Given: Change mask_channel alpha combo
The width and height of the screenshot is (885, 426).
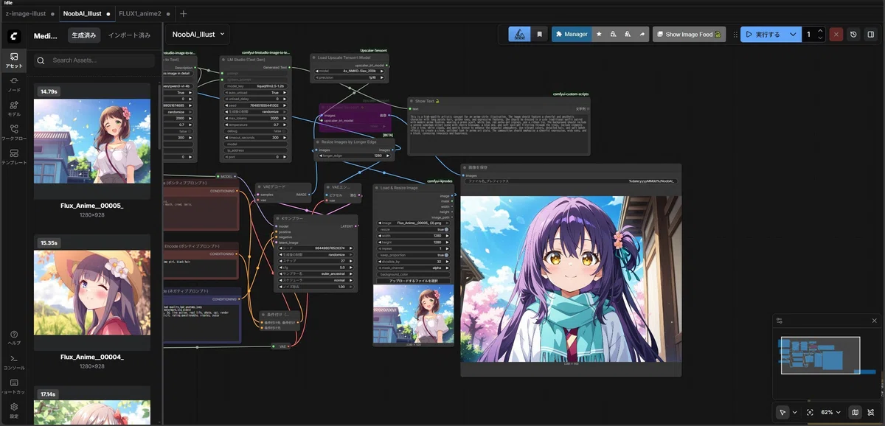Looking at the screenshot, I should point(414,268).
